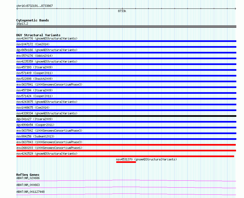Select variant nsv522898 (Shaikh2009)

point(35,79)
